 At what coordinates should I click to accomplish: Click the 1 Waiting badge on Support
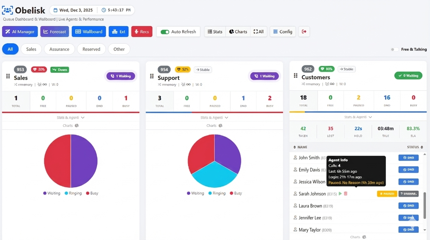click(x=264, y=76)
